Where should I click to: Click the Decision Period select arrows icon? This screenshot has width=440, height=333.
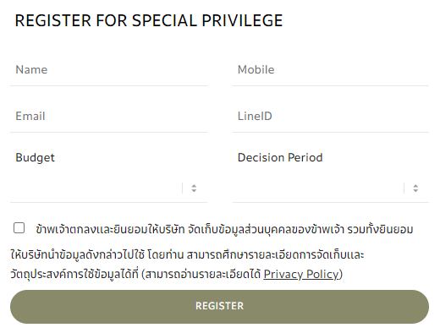pos(415,188)
